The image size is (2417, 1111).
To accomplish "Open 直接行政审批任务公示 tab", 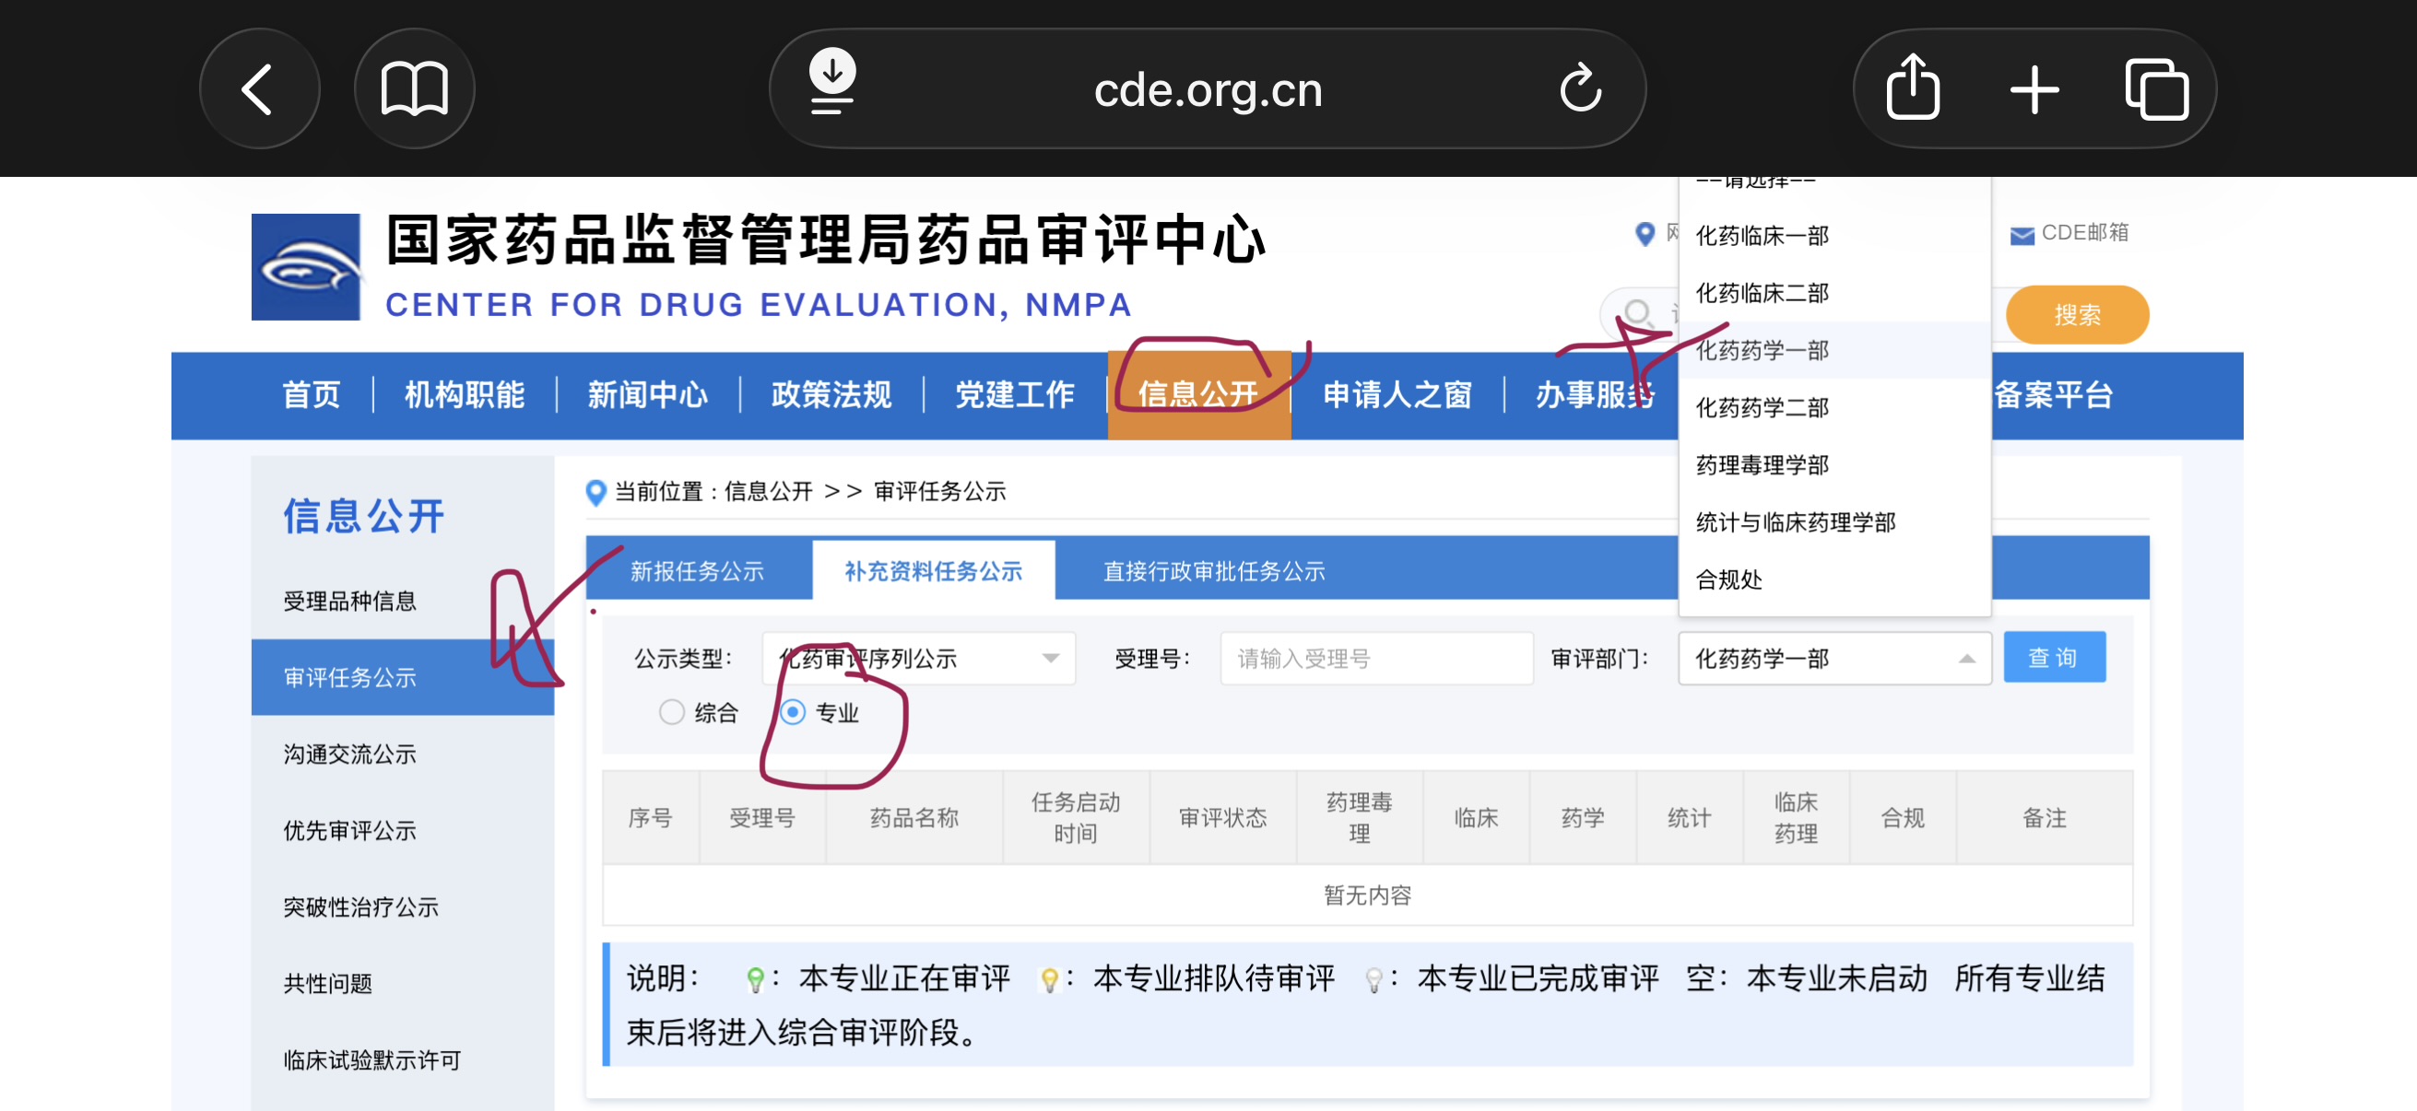I will pos(1213,571).
